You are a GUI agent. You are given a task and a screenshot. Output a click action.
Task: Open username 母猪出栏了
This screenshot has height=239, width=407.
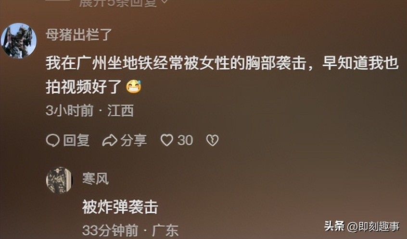[x=79, y=35]
